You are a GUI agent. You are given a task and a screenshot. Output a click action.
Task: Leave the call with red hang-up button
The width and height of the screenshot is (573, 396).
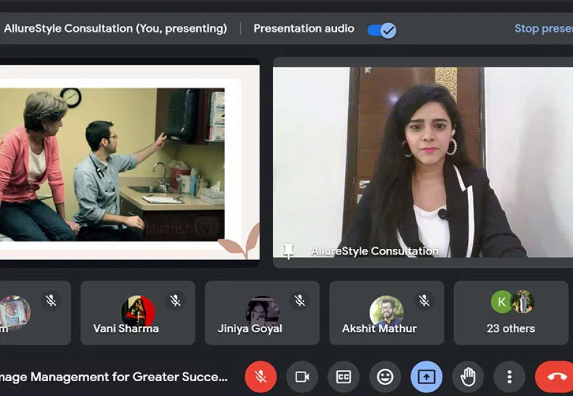(x=556, y=377)
